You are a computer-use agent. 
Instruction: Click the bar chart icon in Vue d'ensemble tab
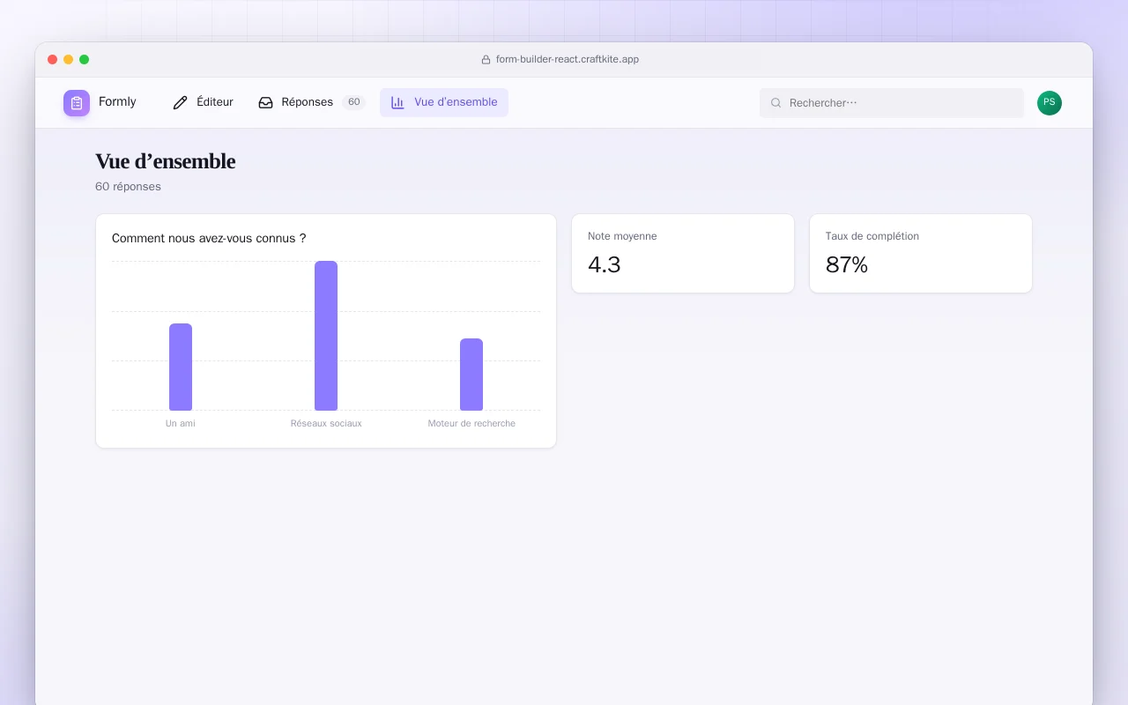(x=397, y=103)
